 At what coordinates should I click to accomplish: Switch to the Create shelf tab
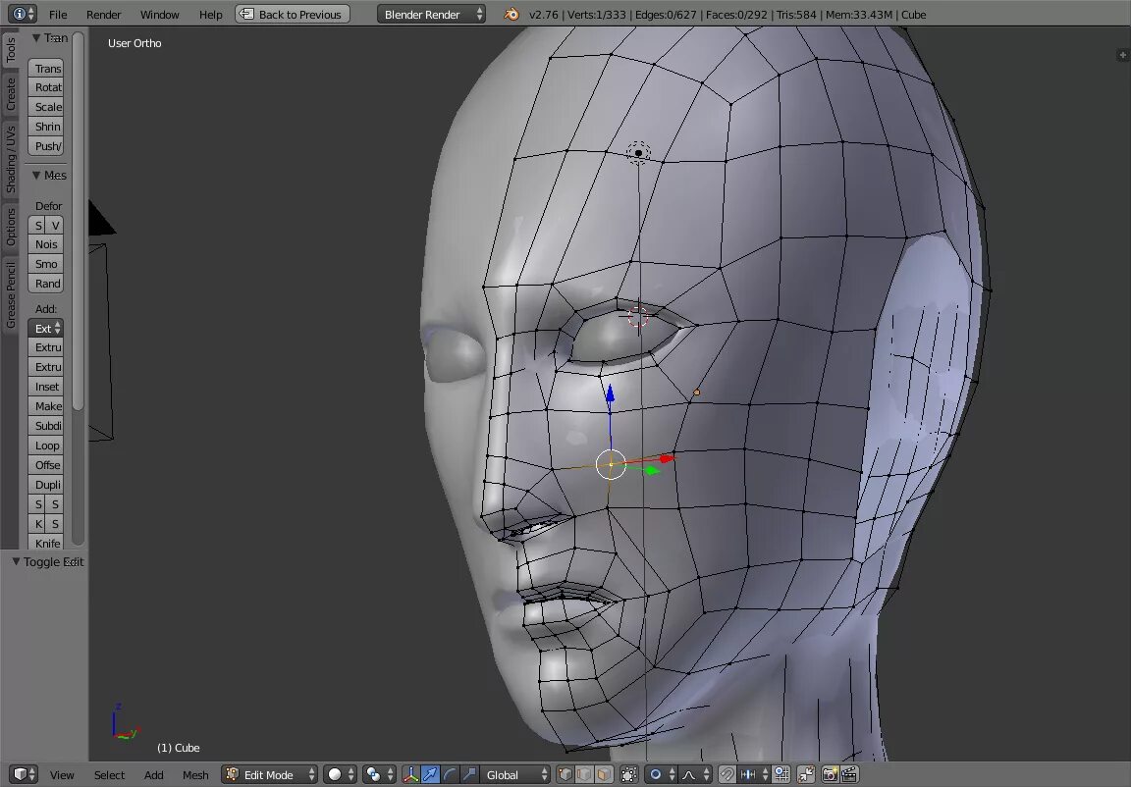(10, 94)
